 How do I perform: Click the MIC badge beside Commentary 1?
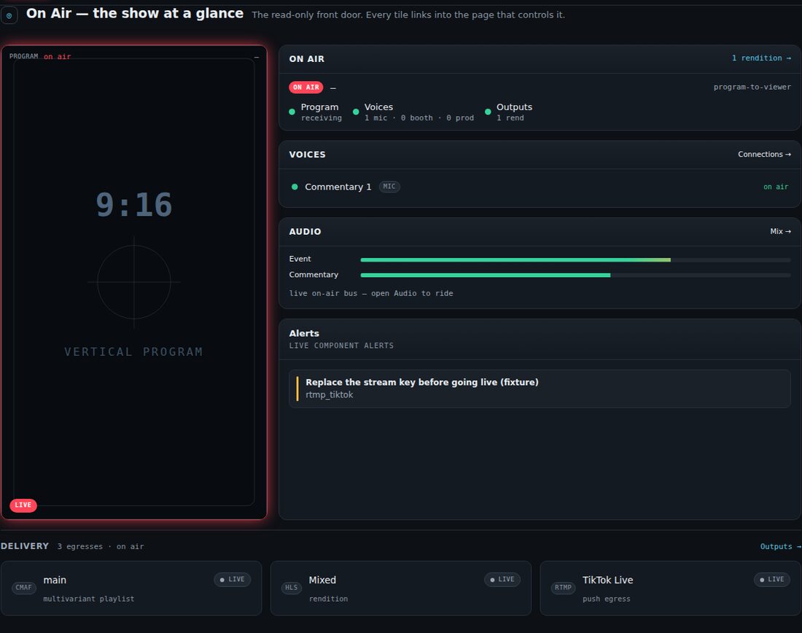pos(389,187)
